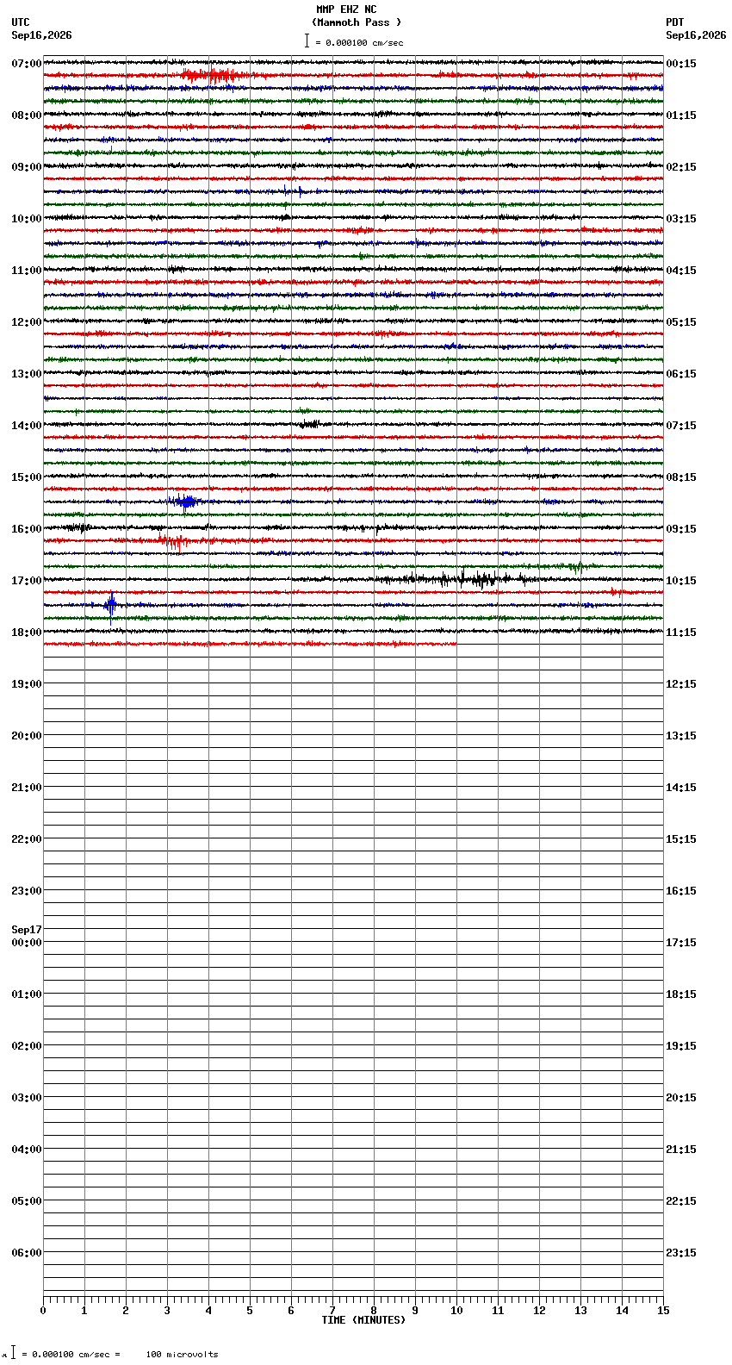The height and width of the screenshot is (1365, 732).
Task: Select the '16:15' PDT row label
Action: click(681, 891)
